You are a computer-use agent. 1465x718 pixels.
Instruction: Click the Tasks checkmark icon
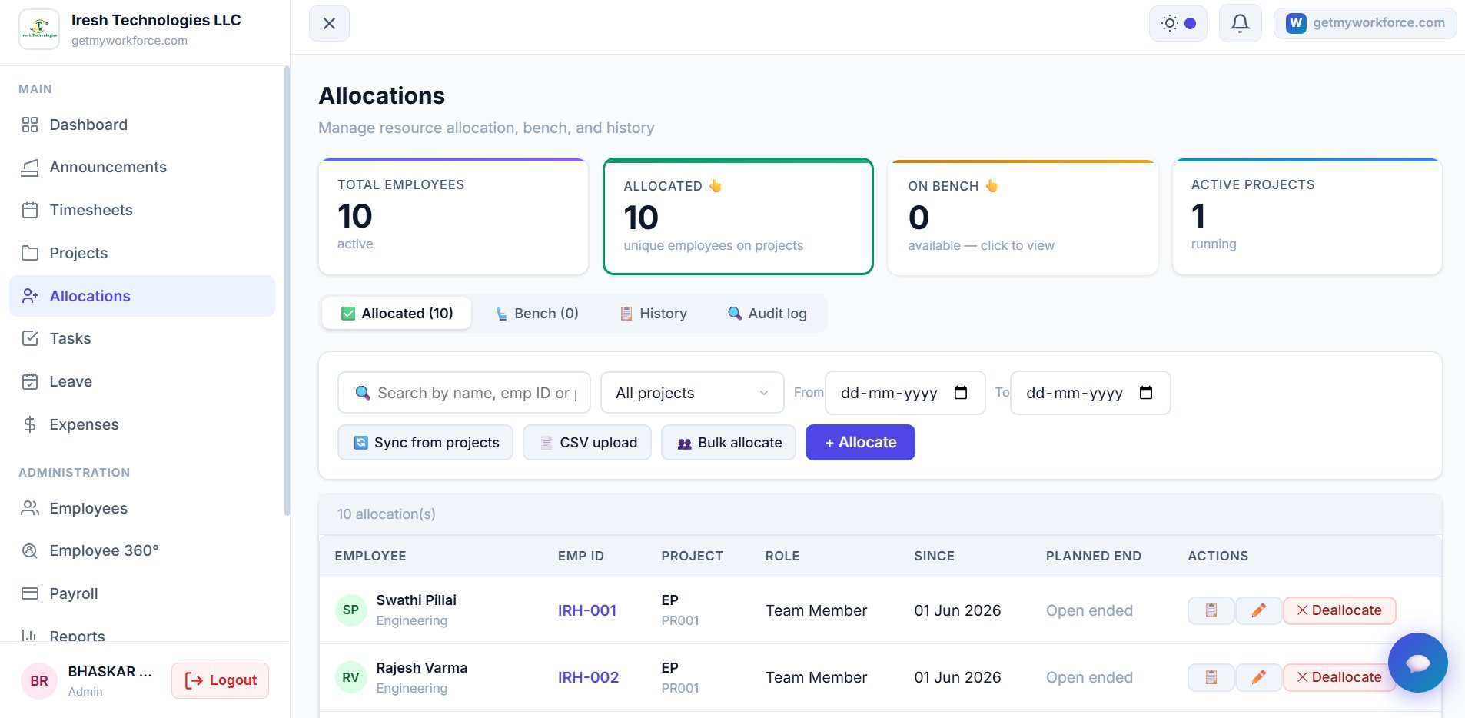(x=30, y=338)
